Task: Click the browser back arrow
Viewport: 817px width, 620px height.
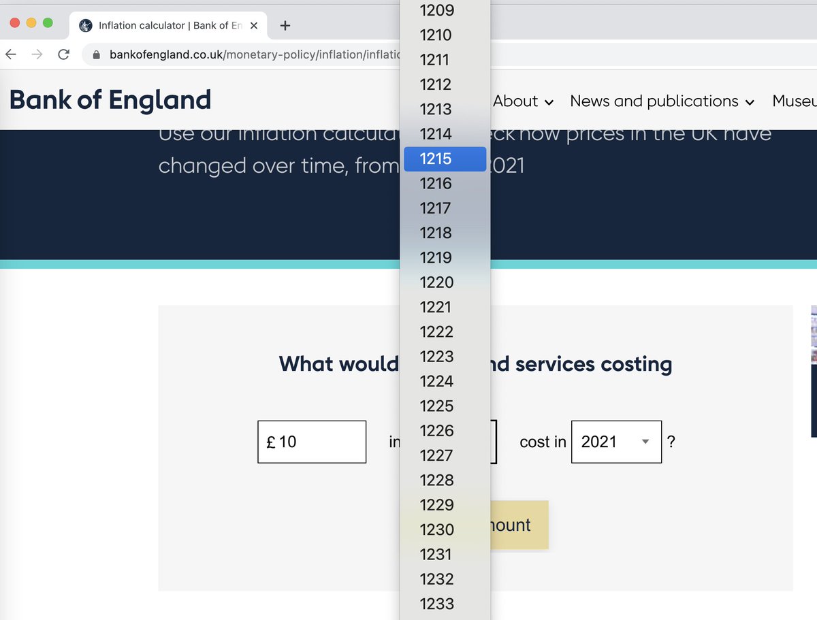Action: tap(12, 53)
